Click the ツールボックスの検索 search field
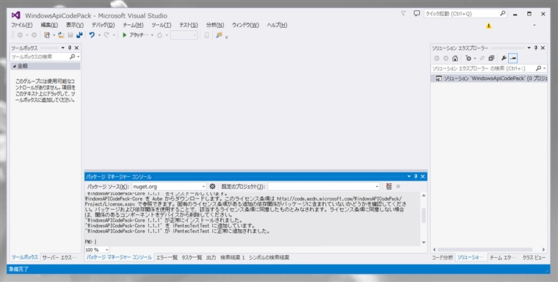Viewport: 558px width, 282px height. coord(46,57)
